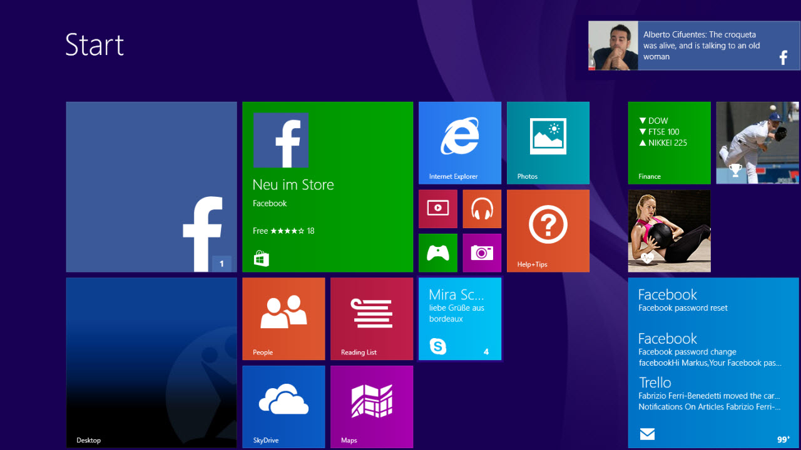
Task: Open the Video app tile
Action: tap(438, 209)
